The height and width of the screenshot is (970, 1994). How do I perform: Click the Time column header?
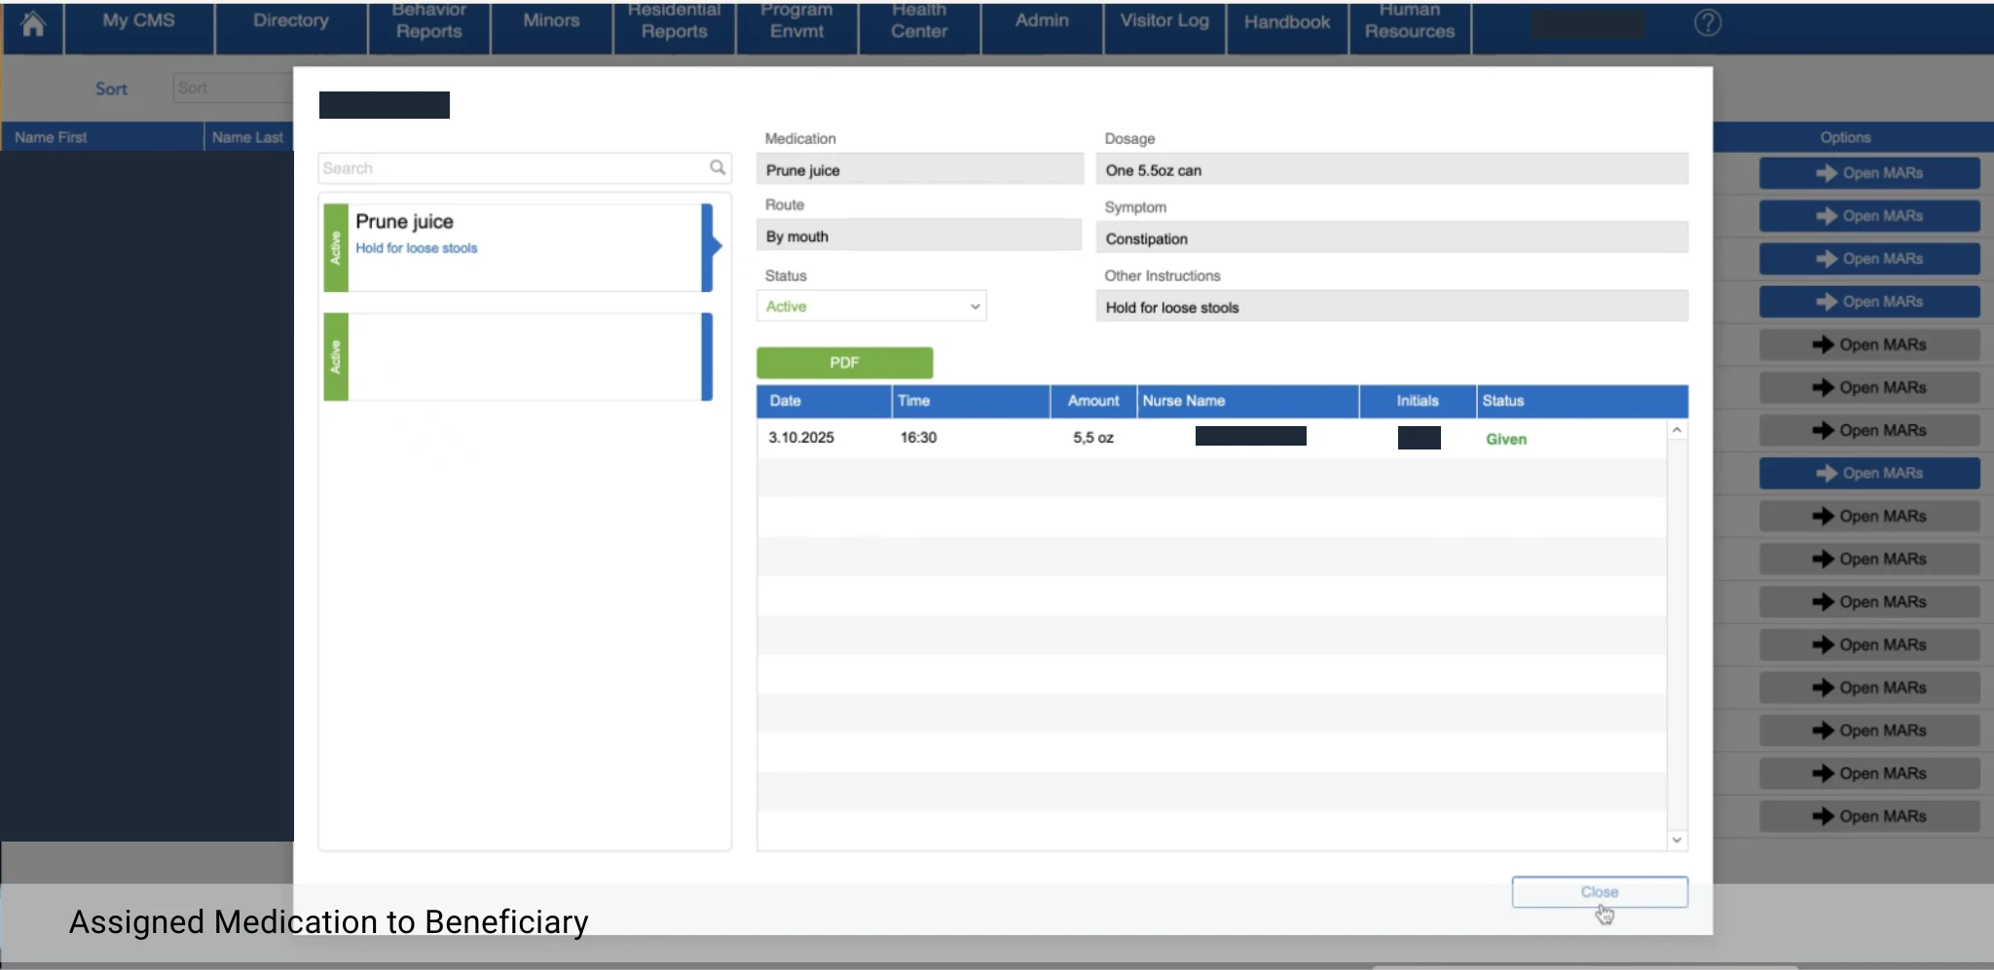coord(971,401)
